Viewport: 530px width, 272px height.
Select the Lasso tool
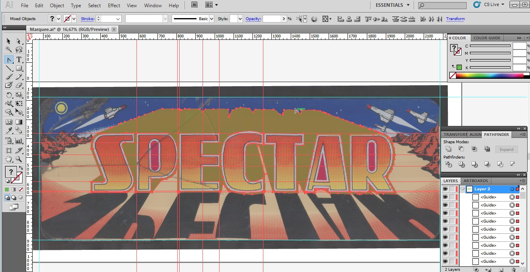(x=19, y=50)
